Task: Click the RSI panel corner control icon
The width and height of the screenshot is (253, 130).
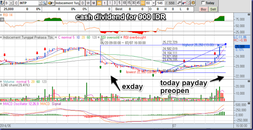Action: pyautogui.click(x=249, y=15)
